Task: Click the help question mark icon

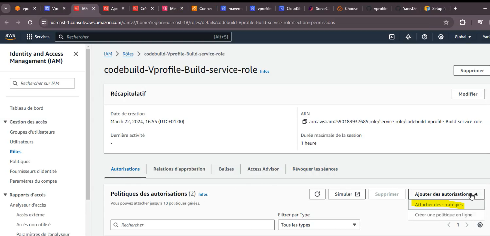Action: pos(424,37)
